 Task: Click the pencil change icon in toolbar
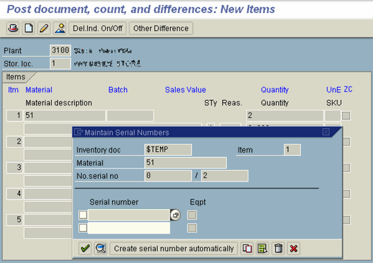44,28
